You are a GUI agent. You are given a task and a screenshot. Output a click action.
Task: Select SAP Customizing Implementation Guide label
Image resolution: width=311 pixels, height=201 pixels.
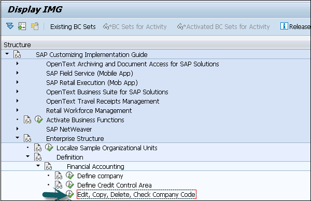91,55
